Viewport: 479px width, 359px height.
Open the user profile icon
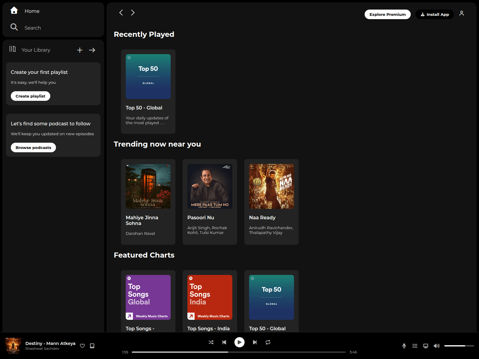[462, 13]
